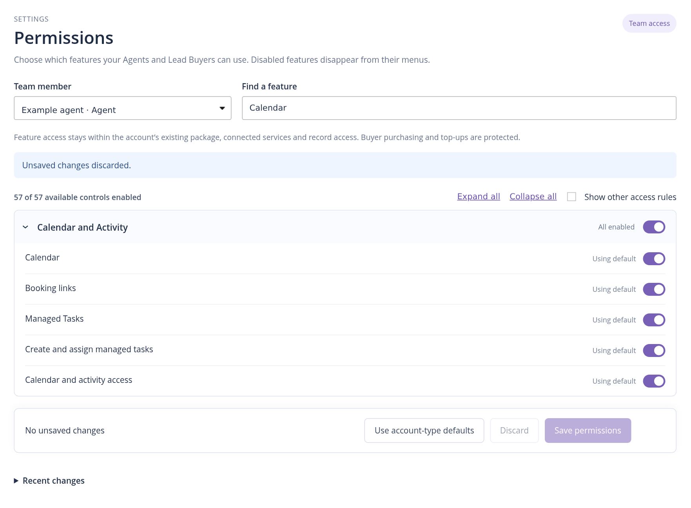Click Use account-type defaults button
The image size is (691, 508).
tap(424, 431)
